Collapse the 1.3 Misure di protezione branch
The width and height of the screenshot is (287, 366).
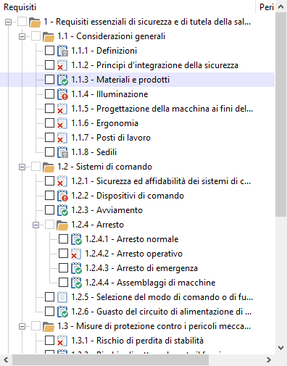click(x=22, y=327)
